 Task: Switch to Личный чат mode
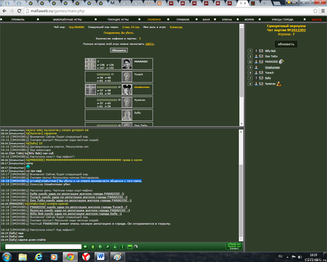click(x=234, y=246)
